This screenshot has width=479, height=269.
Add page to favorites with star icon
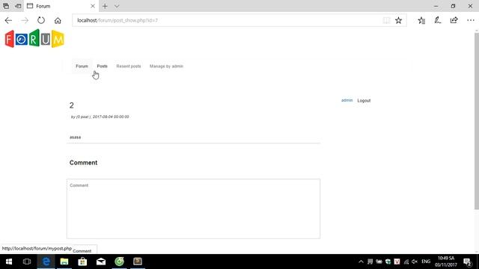(398, 20)
